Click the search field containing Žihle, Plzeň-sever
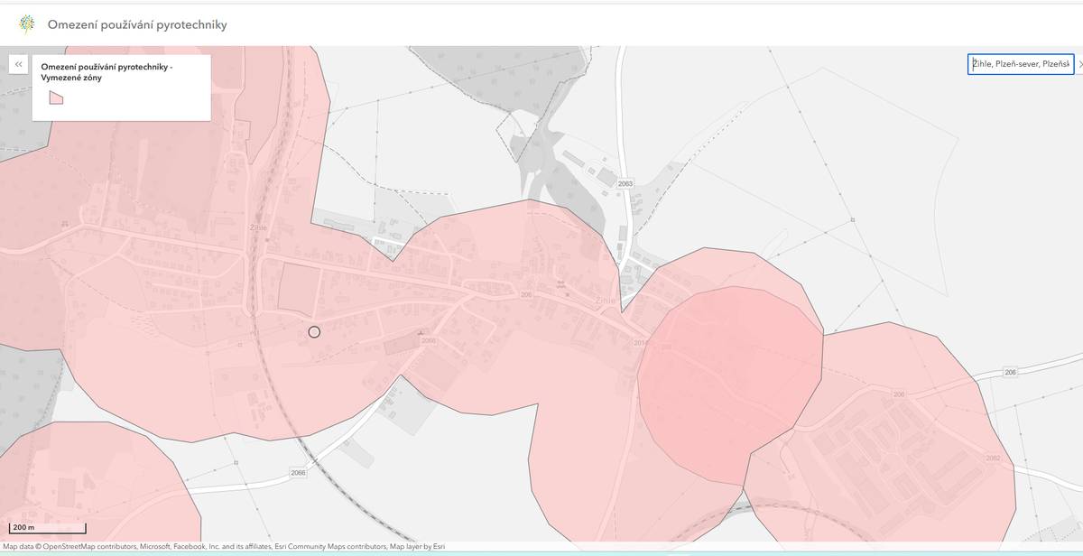Screen dimensions: 1083x556 [1020, 64]
